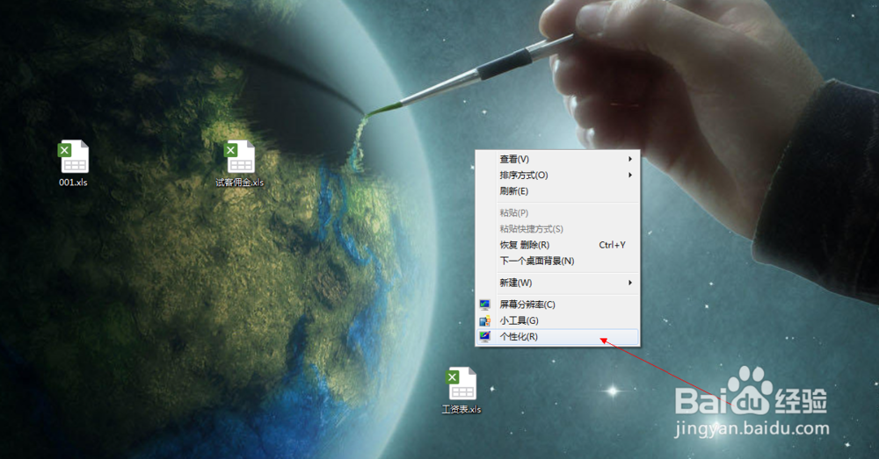This screenshot has width=879, height=459.
Task: Select the 试客佣金.xls desktop file icon
Action: (239, 157)
